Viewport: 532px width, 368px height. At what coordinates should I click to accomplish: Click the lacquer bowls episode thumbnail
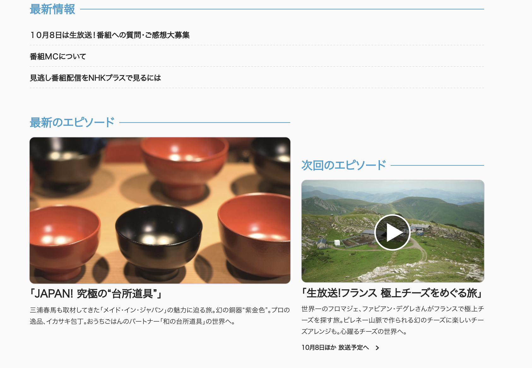160,210
